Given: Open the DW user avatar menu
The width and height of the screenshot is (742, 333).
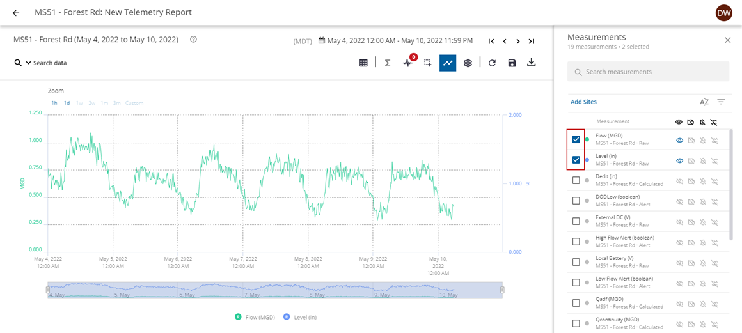Looking at the screenshot, I should coord(724,13).
